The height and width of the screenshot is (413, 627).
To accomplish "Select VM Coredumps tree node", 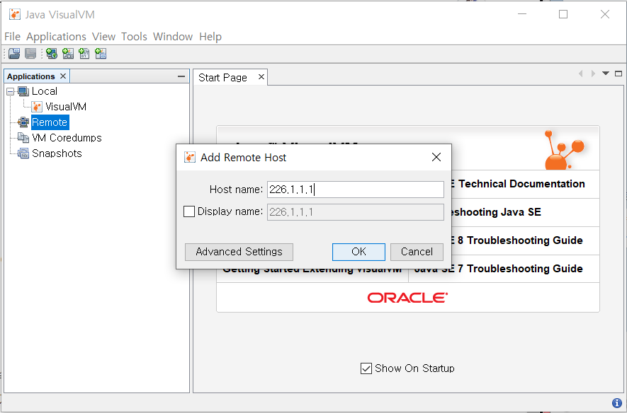I will click(67, 138).
